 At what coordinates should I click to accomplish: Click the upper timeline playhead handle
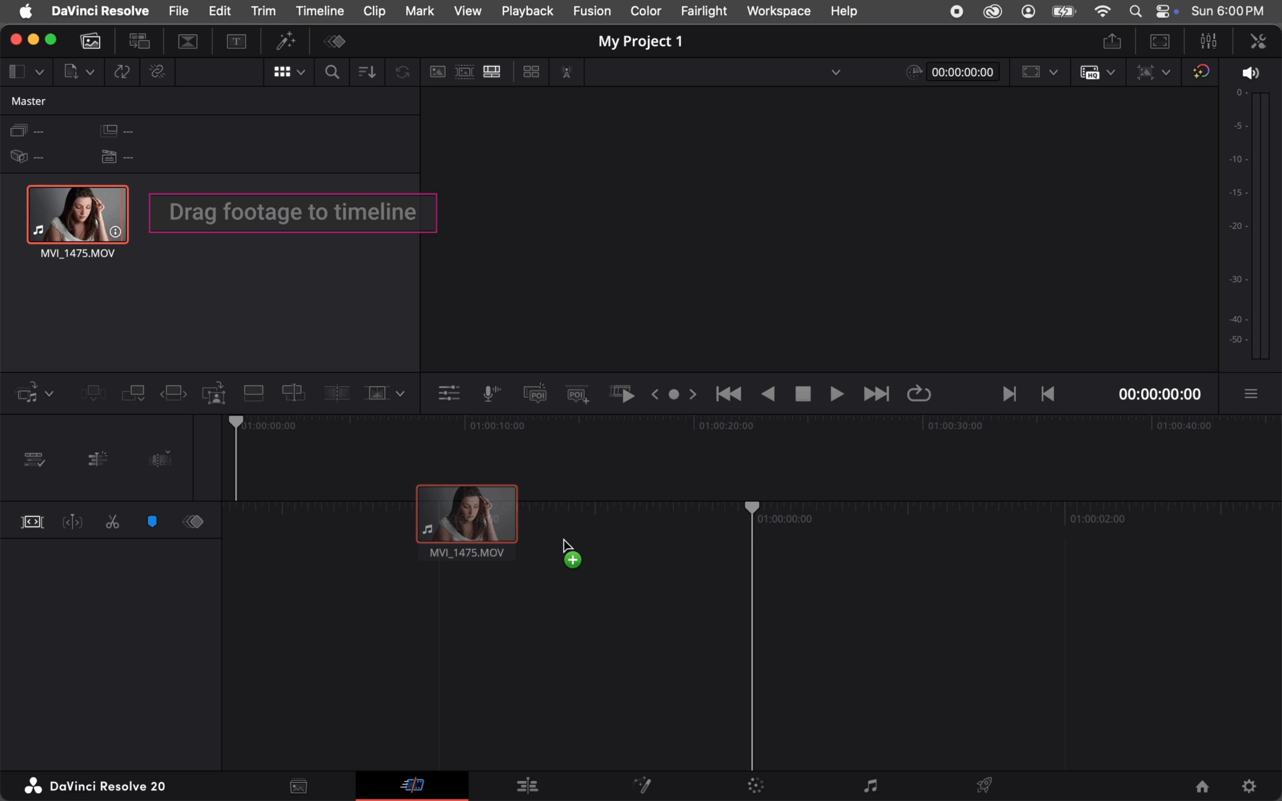236,422
